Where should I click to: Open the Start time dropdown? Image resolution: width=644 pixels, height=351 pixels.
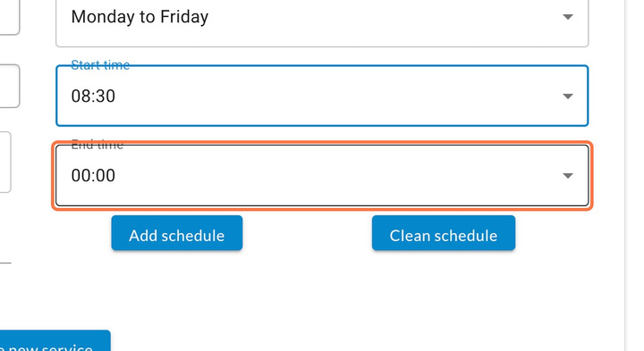point(322,96)
